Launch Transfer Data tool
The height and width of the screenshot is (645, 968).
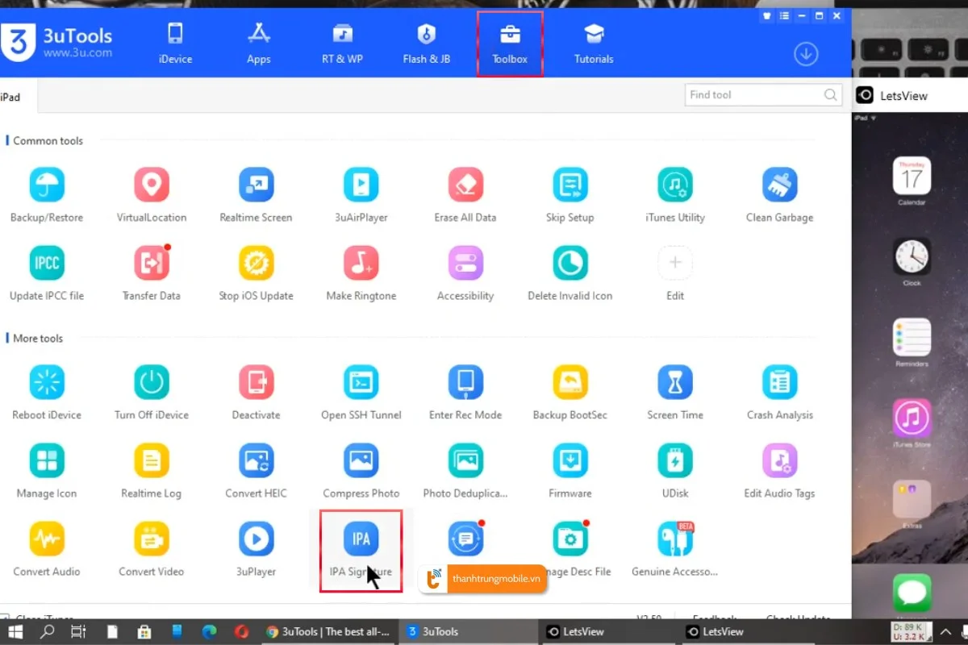pos(152,263)
